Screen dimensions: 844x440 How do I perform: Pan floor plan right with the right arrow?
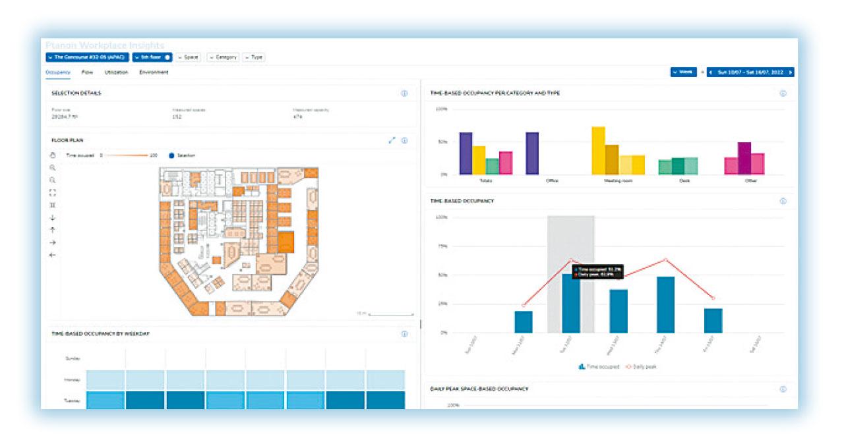tap(53, 242)
